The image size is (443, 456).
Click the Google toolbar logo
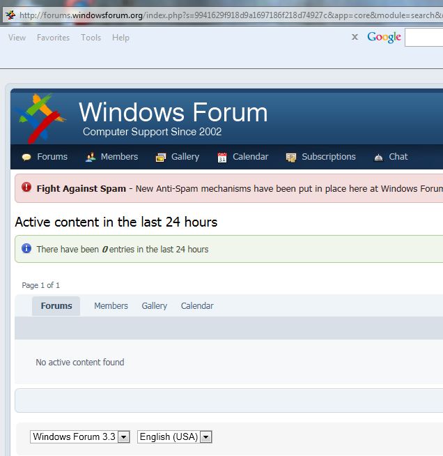click(x=384, y=37)
